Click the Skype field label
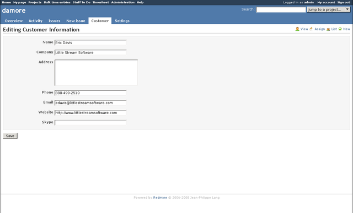Image resolution: width=353 pixels, height=213 pixels. coord(47,122)
